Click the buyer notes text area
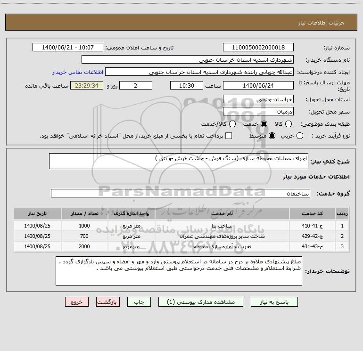Screen dimensions: 363x351 click(x=179, y=271)
